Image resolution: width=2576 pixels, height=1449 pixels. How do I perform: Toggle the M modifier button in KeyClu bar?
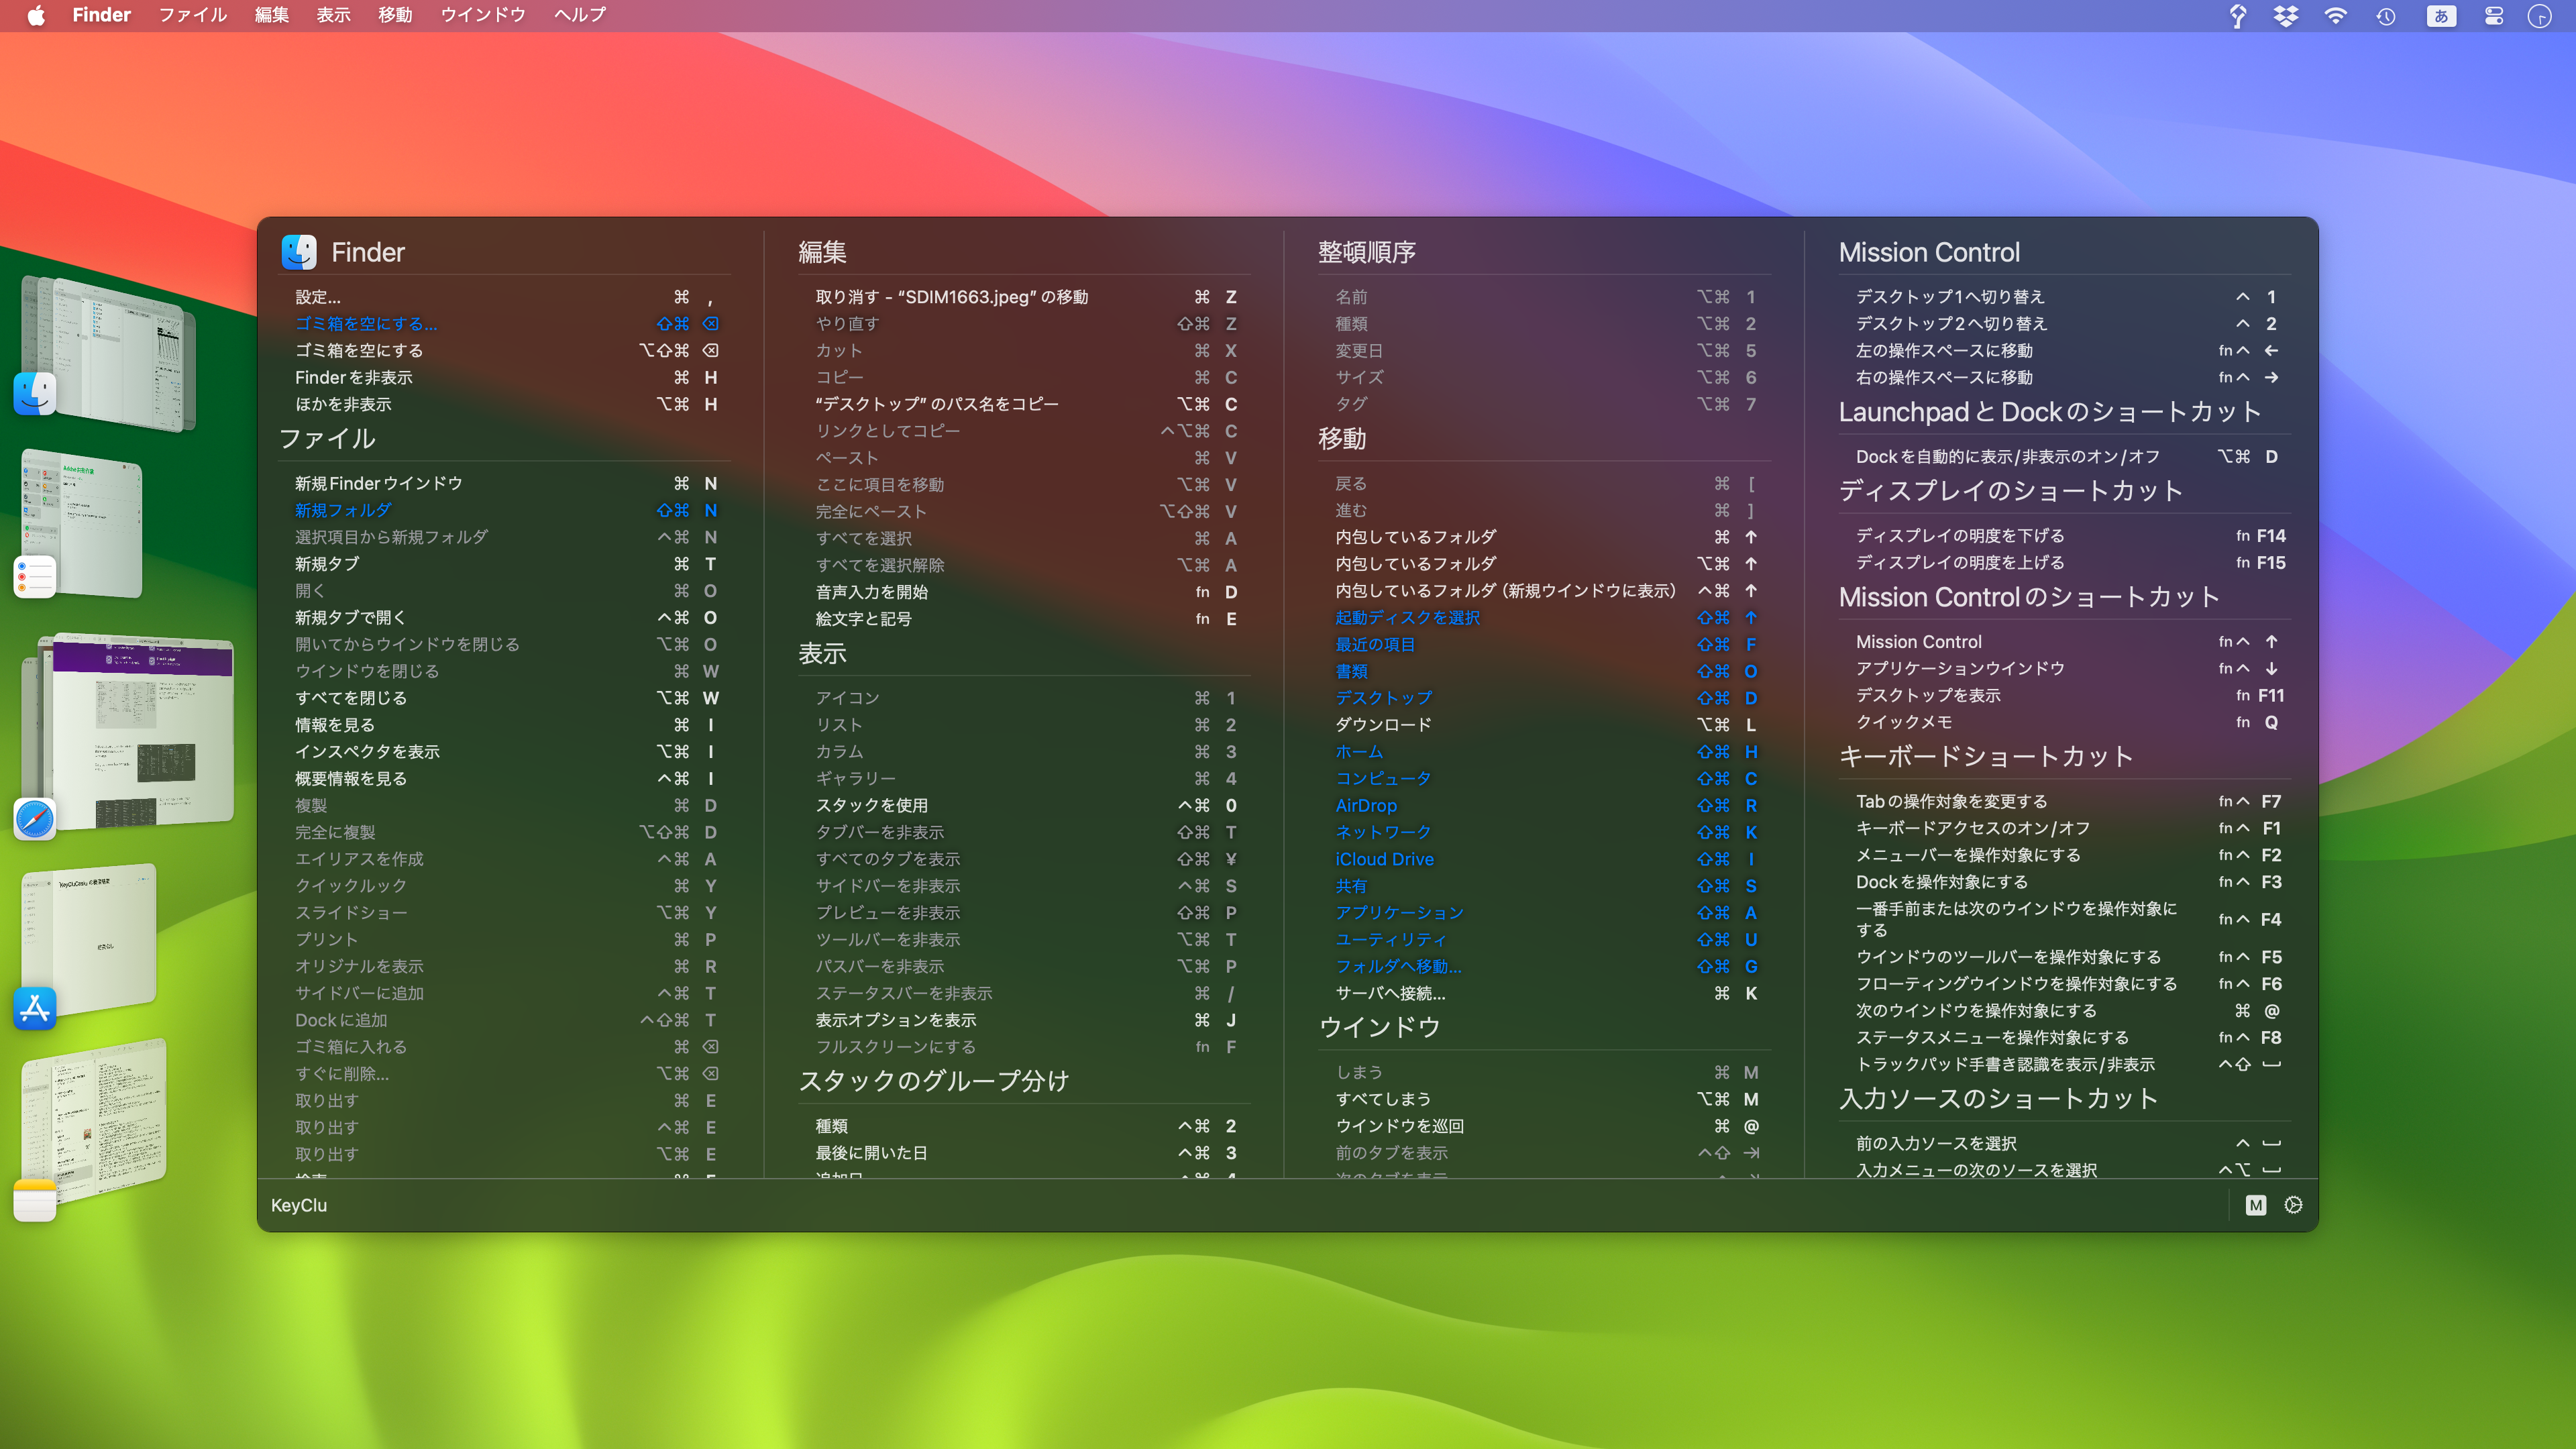(2256, 1205)
